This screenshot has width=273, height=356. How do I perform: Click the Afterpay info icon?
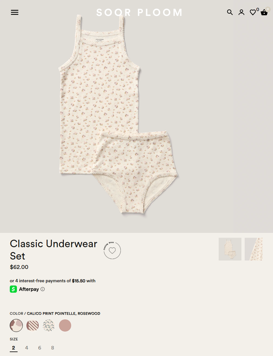pos(43,289)
